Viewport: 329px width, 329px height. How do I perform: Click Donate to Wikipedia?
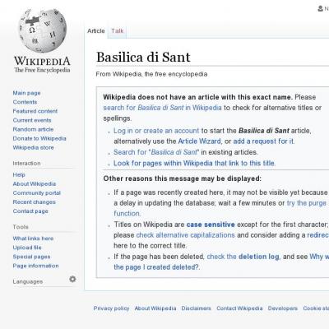(39, 138)
